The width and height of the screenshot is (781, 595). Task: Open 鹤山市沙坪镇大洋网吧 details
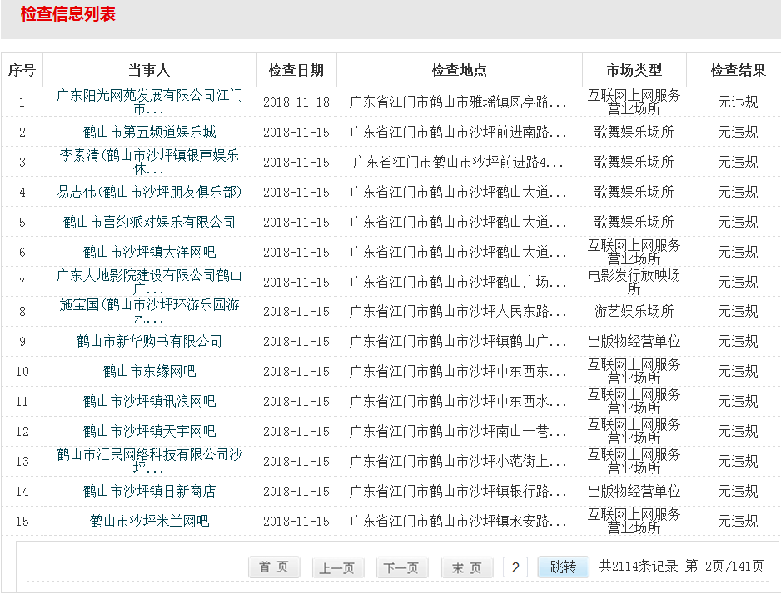[149, 252]
